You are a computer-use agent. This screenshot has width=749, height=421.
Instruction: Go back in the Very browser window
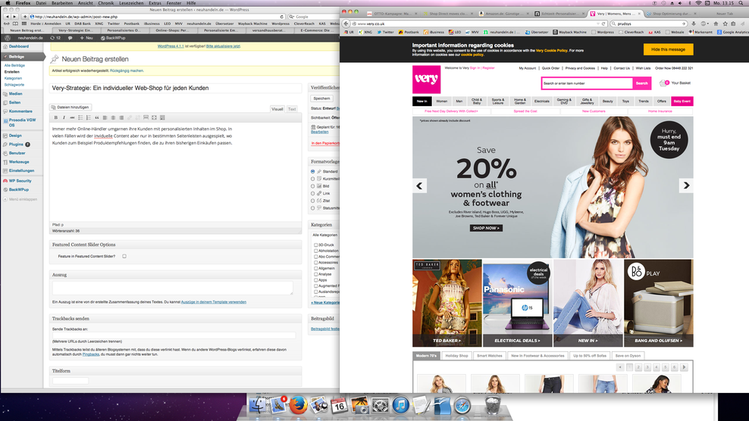[346, 23]
